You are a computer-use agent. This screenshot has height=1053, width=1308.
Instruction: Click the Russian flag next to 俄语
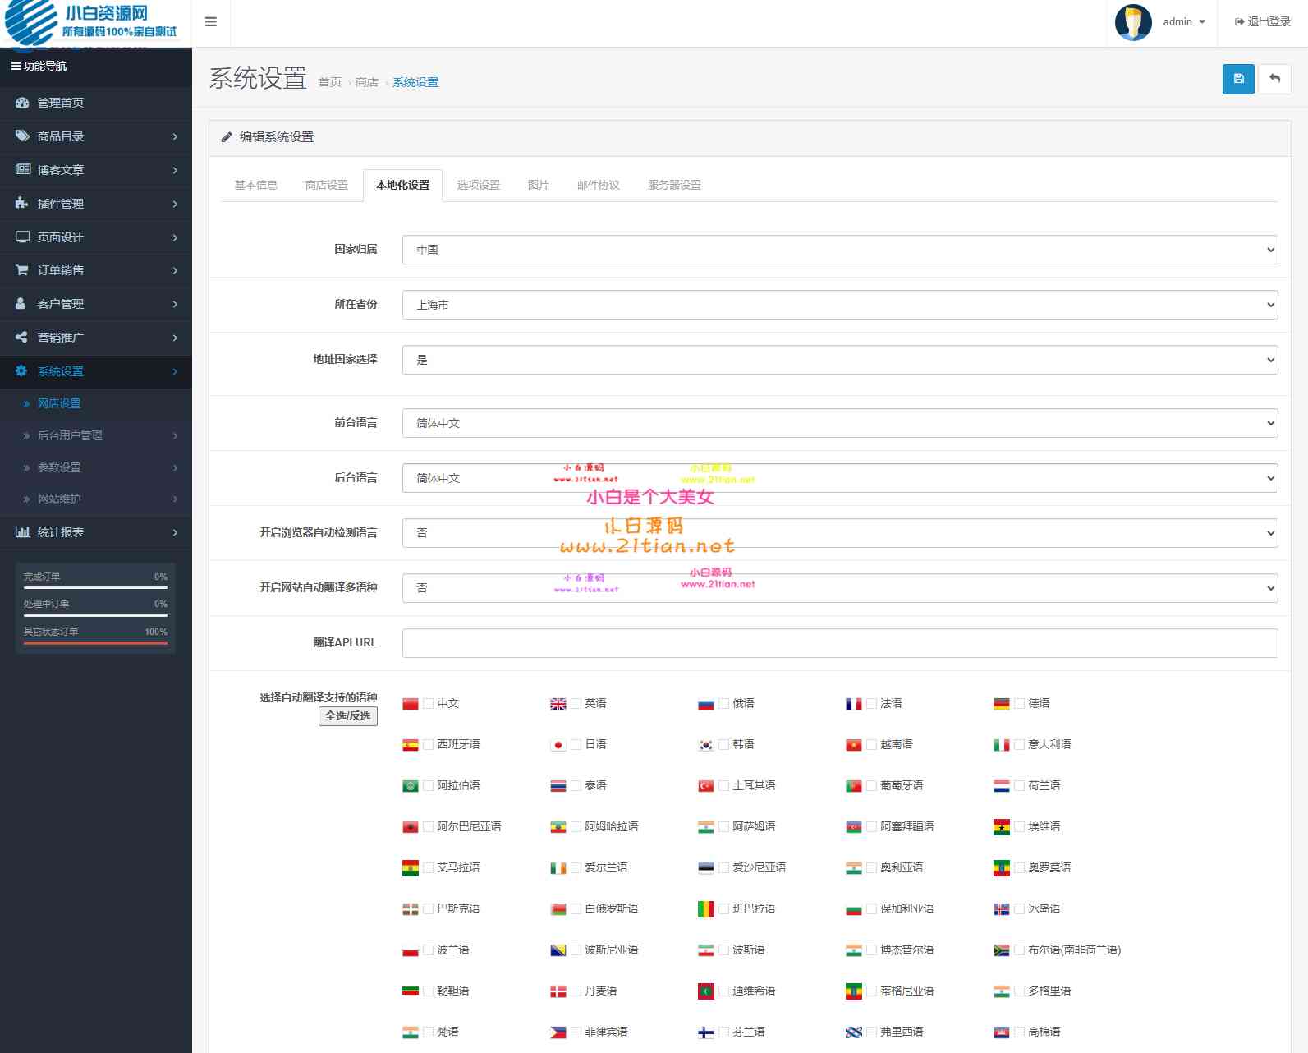pos(706,704)
